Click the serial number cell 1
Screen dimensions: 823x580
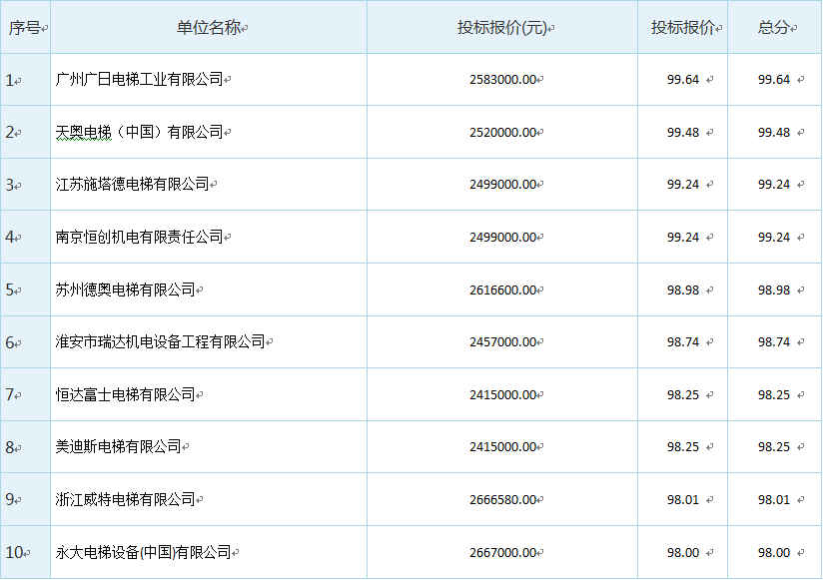25,80
